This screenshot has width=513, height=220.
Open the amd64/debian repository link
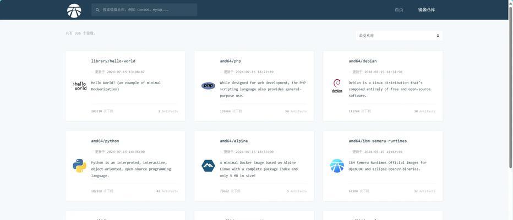tap(363, 61)
